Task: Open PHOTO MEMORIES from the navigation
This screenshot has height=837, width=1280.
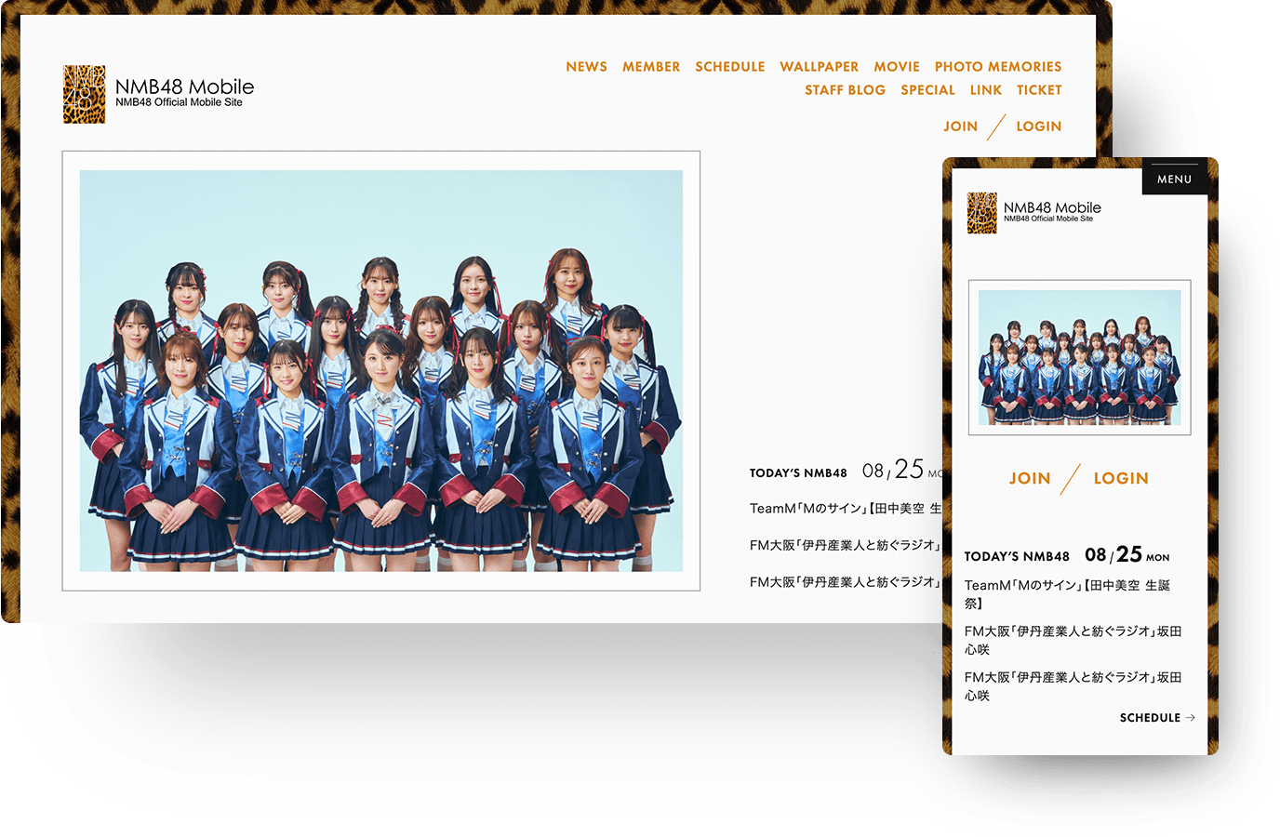Action: 998,67
